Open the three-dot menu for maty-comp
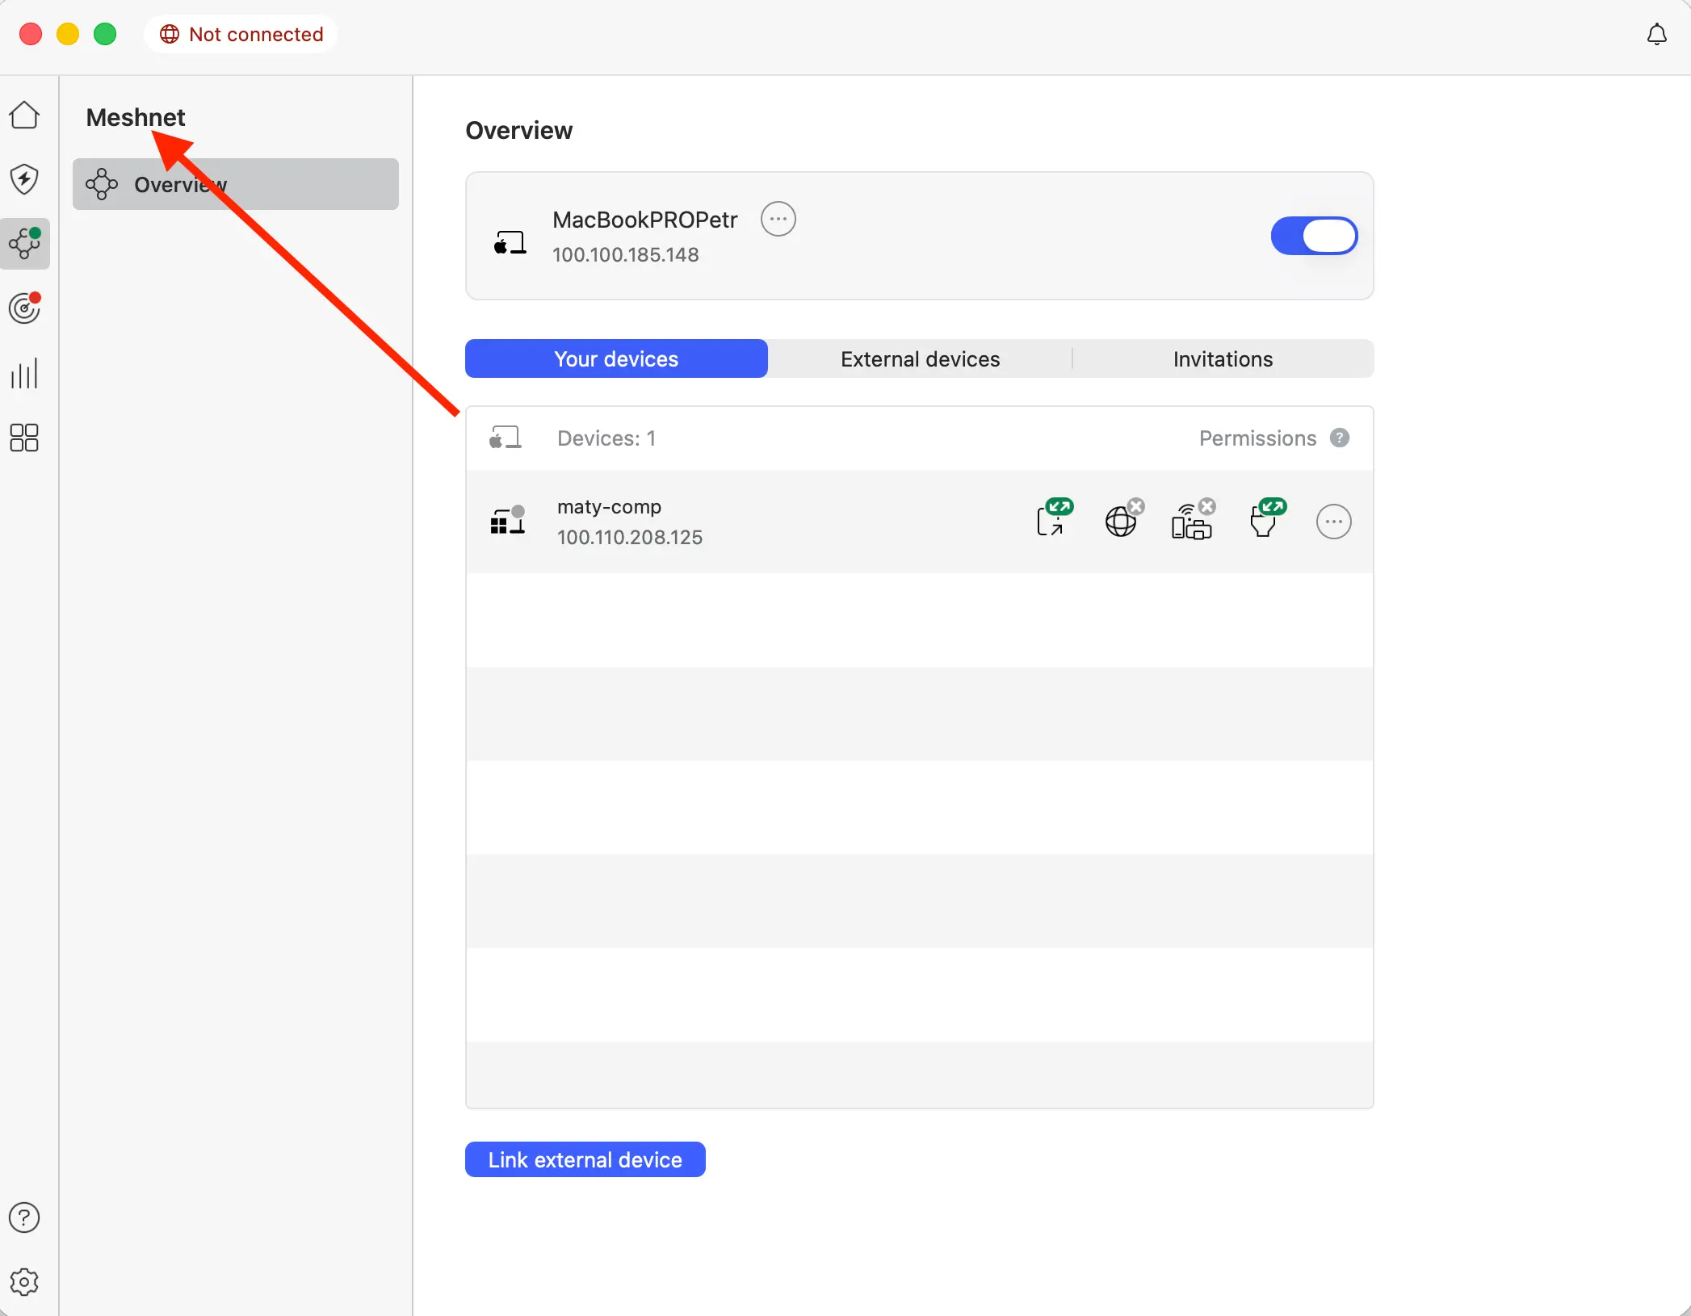The image size is (1691, 1316). click(1333, 521)
